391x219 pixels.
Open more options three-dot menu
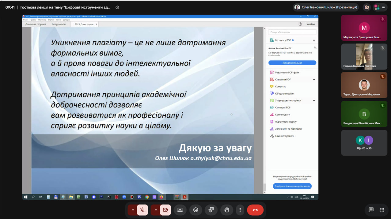coord(240,210)
